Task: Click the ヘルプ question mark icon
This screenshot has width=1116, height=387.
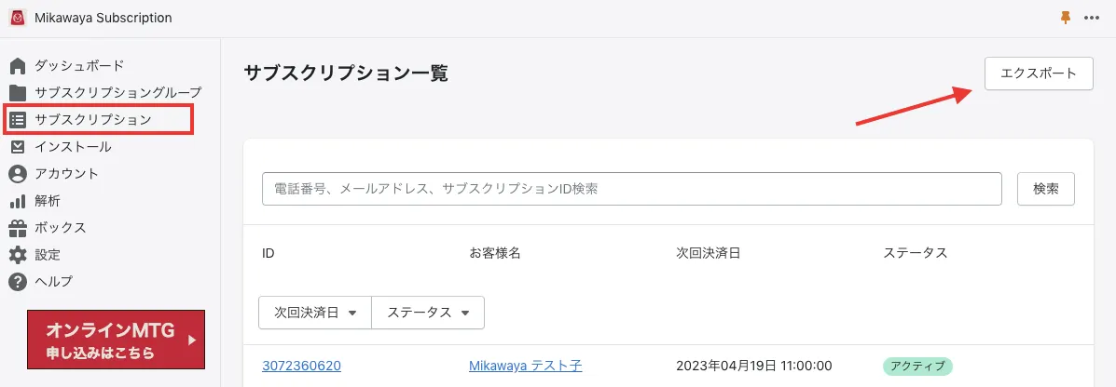Action: [17, 282]
